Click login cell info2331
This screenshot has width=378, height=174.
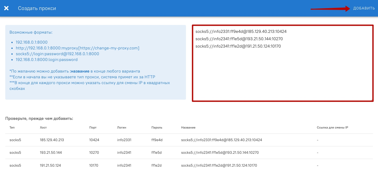coord(124,140)
